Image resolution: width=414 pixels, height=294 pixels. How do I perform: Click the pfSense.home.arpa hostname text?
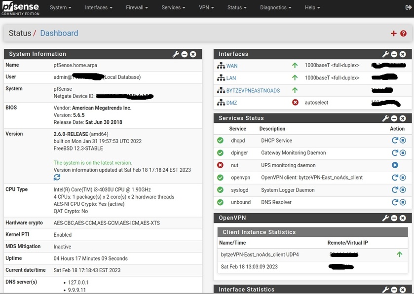click(75, 65)
